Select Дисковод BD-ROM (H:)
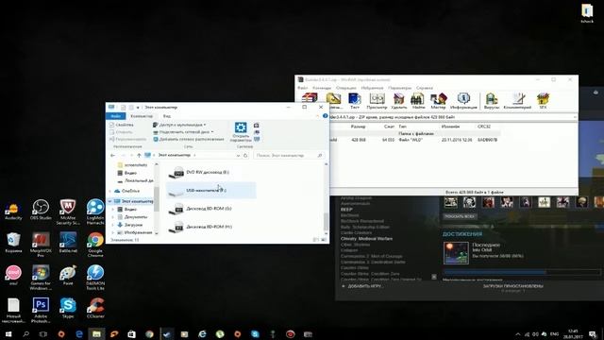The height and width of the screenshot is (340, 604). (210, 227)
